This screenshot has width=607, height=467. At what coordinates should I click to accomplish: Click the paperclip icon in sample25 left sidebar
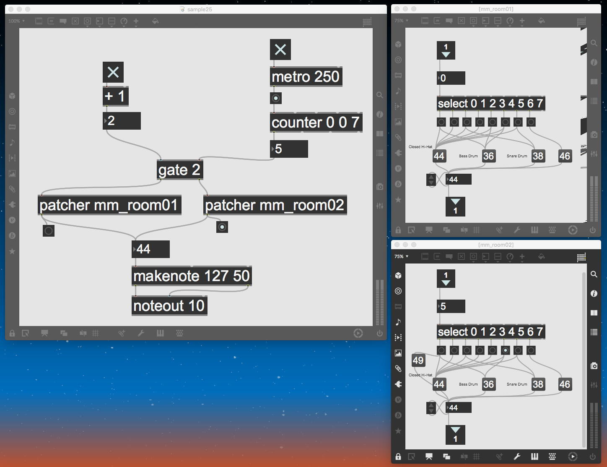click(12, 189)
